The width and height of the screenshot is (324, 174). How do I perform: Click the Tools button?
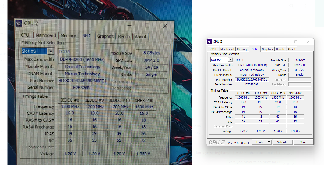(259, 142)
